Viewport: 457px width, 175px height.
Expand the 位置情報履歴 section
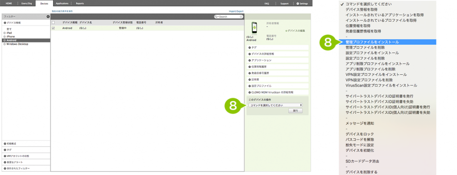(278, 67)
